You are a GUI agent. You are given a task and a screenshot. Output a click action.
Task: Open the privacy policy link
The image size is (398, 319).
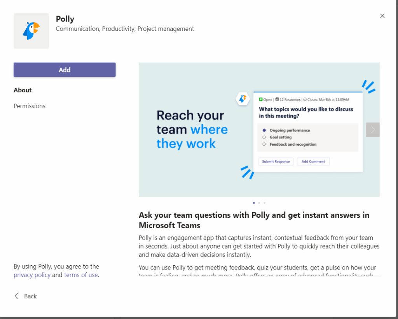pos(32,275)
